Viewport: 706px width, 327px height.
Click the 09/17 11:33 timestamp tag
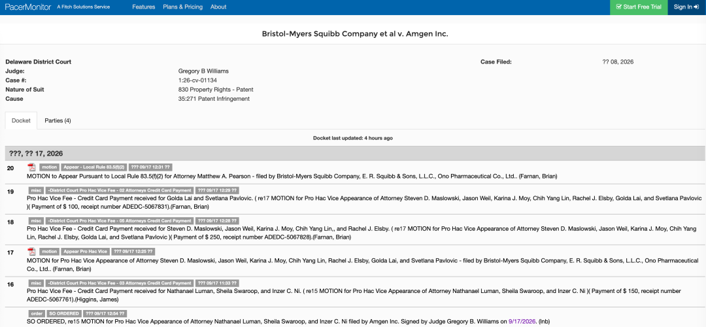tap(216, 283)
